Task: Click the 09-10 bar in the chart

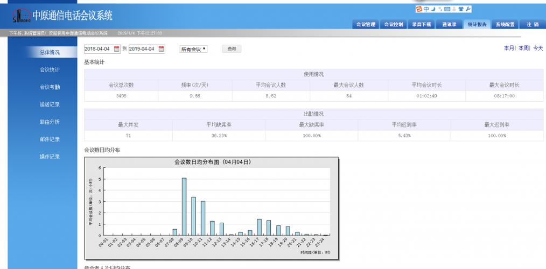Action: click(x=194, y=216)
